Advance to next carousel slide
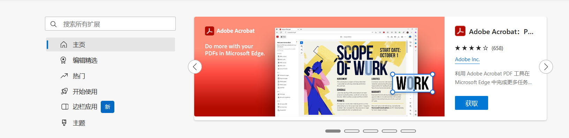 tap(546, 67)
